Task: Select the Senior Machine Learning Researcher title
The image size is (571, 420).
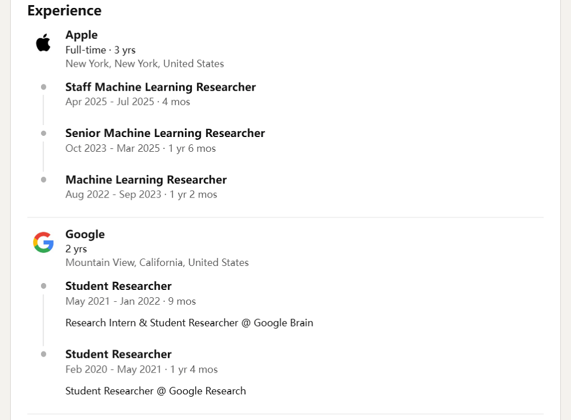Action: coord(165,133)
